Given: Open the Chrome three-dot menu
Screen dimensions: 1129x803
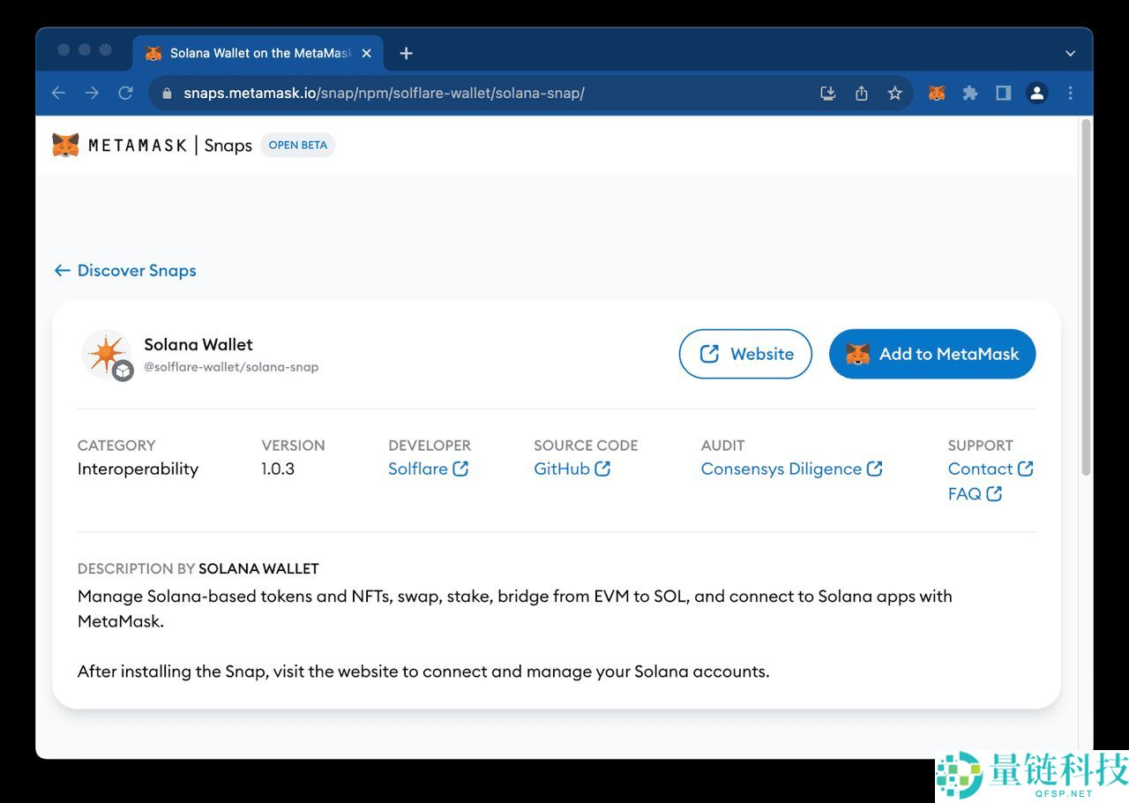Looking at the screenshot, I should (1070, 93).
